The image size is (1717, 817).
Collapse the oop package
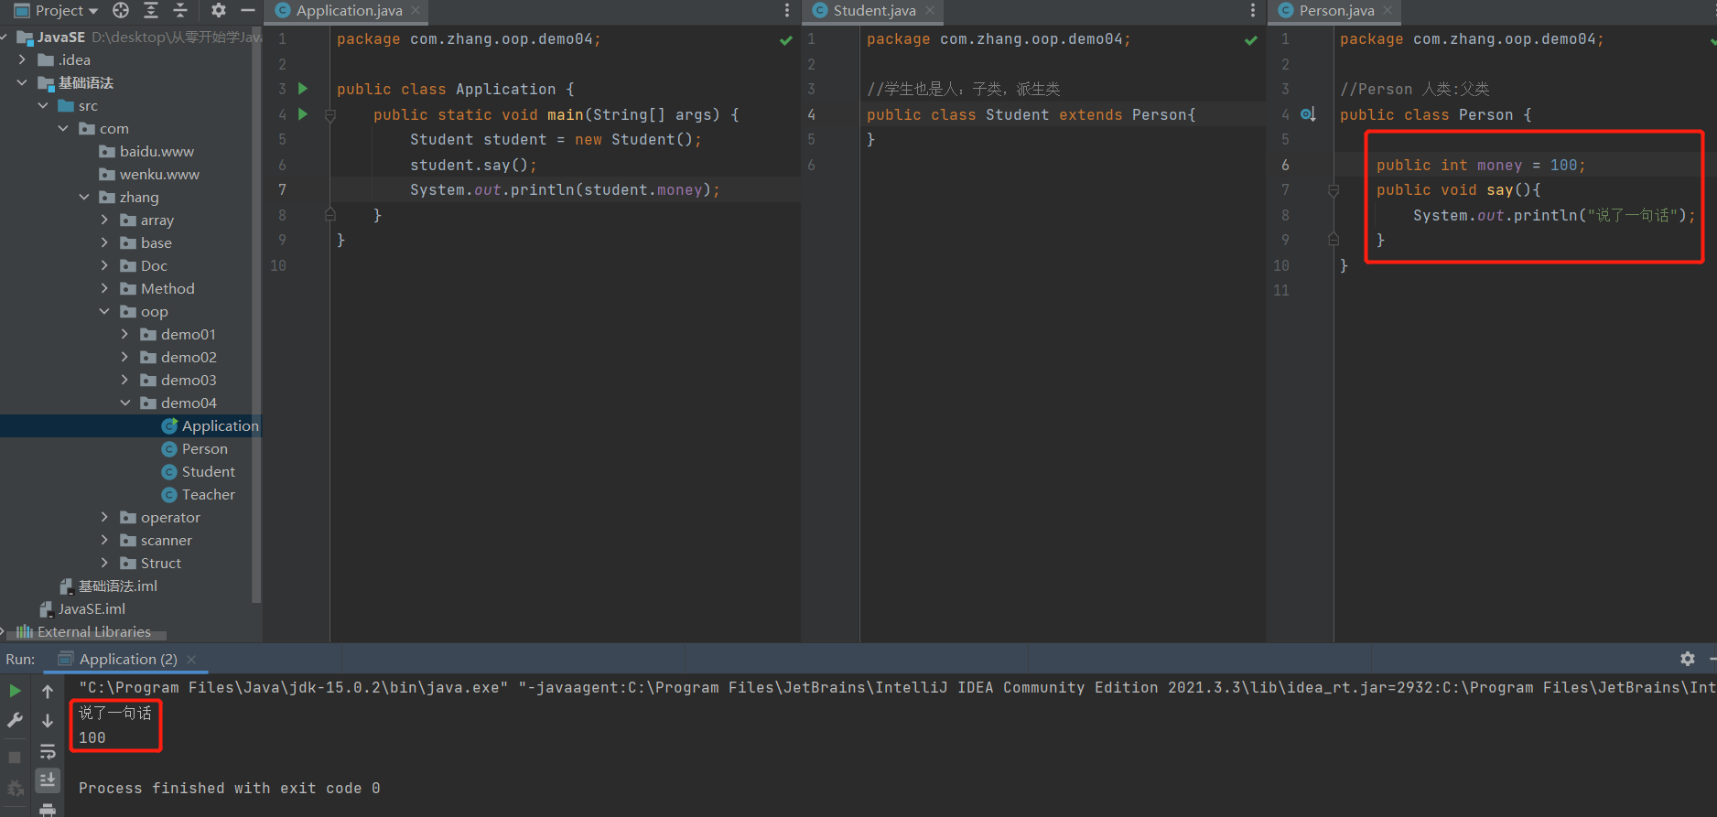coord(104,311)
